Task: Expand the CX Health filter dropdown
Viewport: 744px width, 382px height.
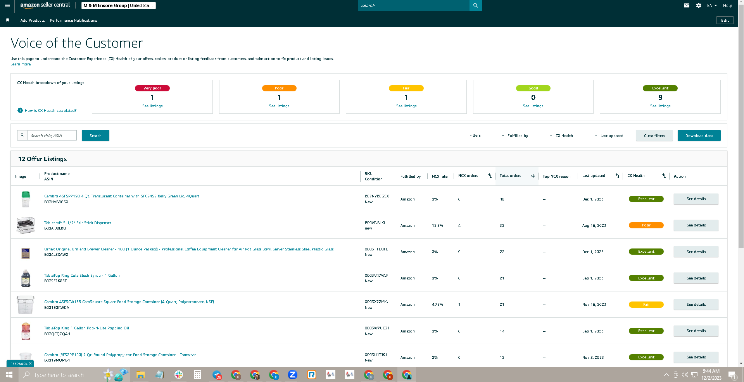Action: (561, 135)
